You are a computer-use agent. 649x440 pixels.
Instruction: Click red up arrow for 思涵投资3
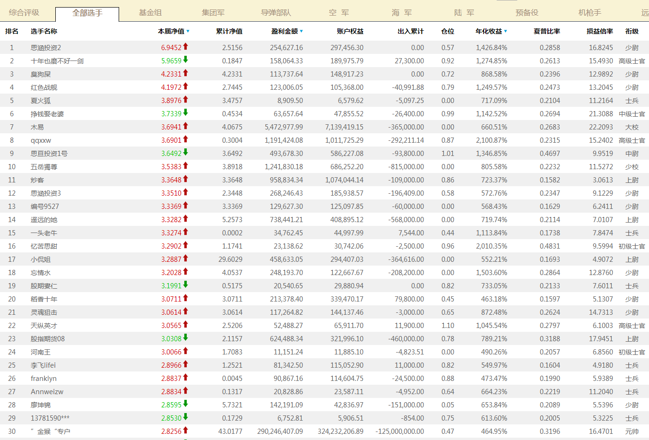pos(186,192)
